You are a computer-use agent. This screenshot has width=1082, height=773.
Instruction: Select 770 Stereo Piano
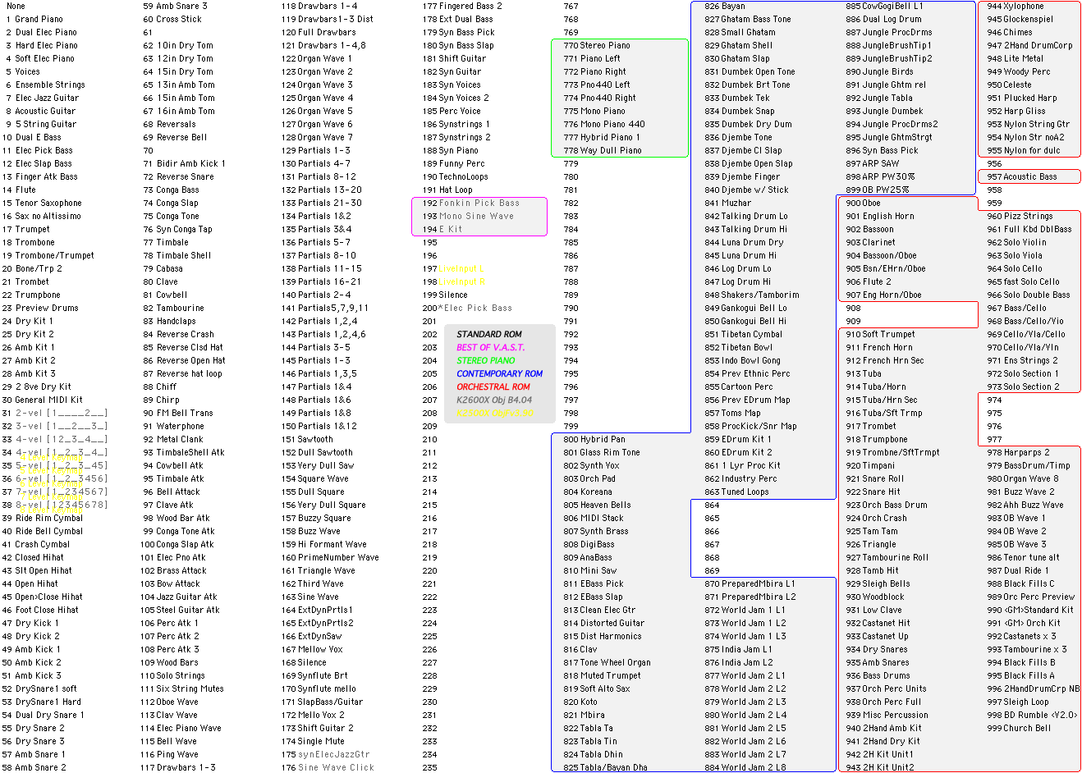coord(597,45)
